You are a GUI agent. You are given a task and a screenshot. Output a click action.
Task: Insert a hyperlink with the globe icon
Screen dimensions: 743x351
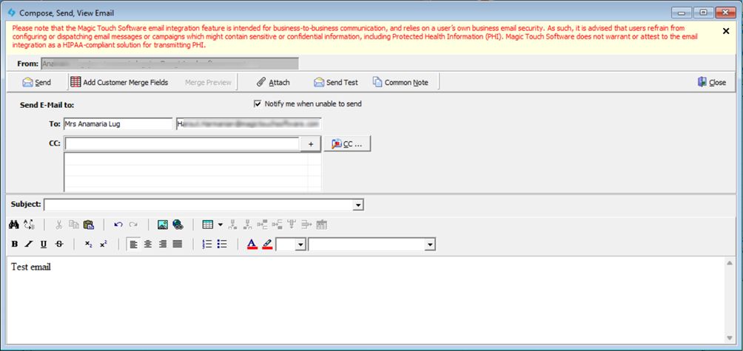tap(178, 225)
